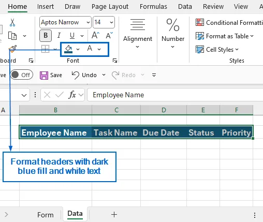Click the Cut scissors icon
The height and width of the screenshot is (222, 263).
click(x=12, y=22)
